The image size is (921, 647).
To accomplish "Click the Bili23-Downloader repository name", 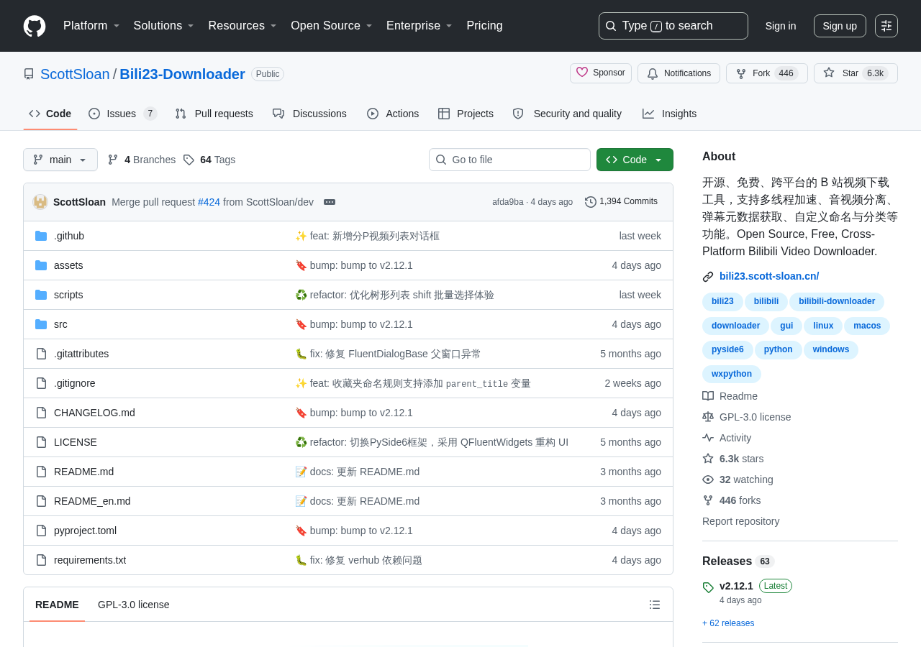I will (x=182, y=74).
